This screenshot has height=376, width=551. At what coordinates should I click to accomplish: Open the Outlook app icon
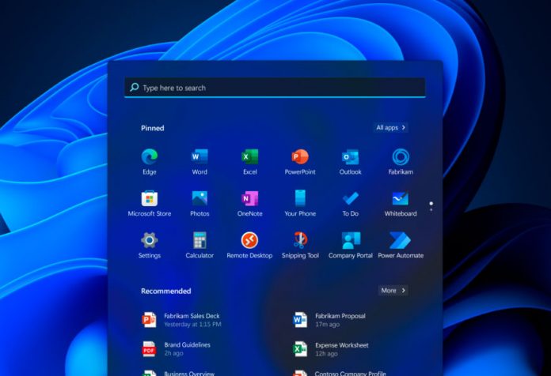350,157
